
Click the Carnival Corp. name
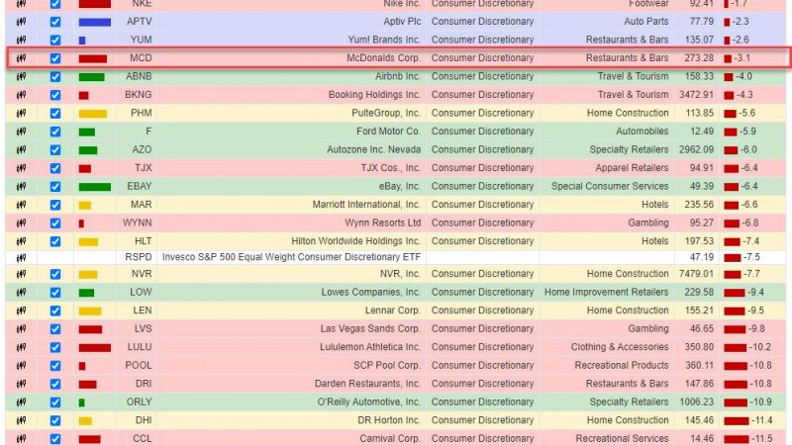click(x=390, y=438)
